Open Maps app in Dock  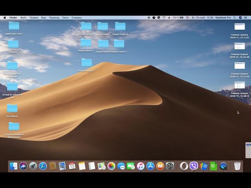tap(102, 166)
